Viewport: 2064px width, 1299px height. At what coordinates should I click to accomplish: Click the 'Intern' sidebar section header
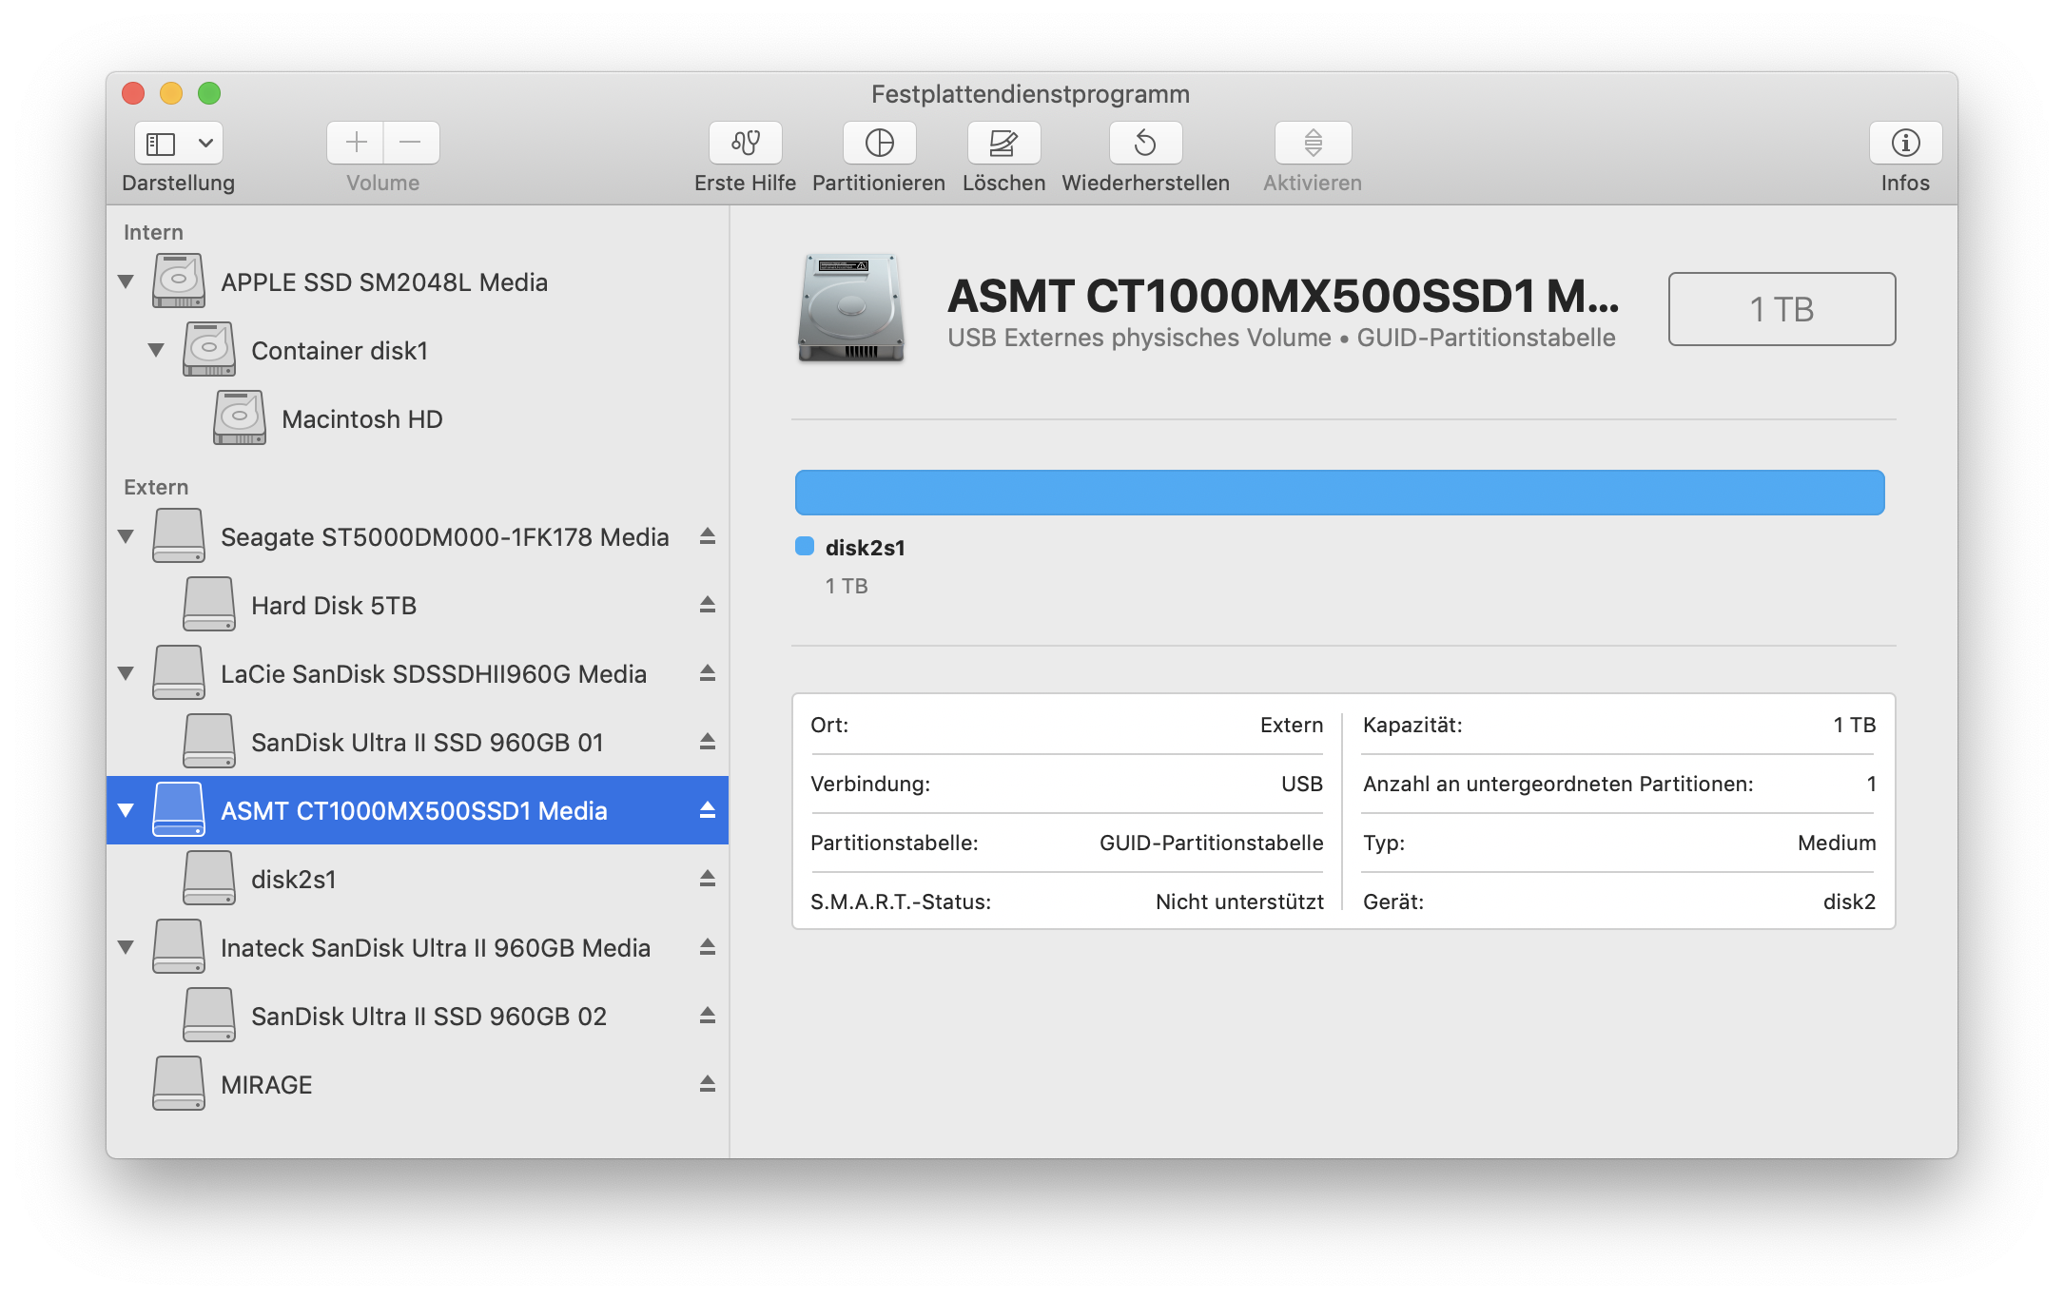[153, 232]
